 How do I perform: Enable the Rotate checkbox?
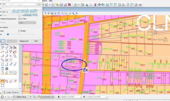(x=20, y=31)
